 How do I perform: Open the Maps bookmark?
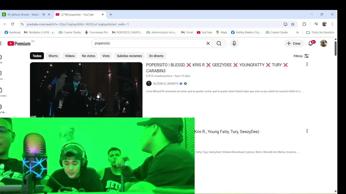click(221, 32)
